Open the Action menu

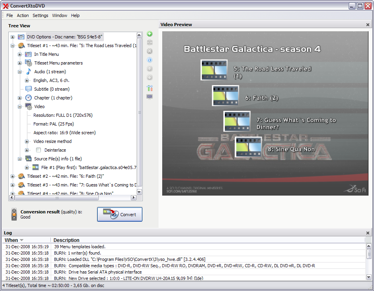pyautogui.click(x=23, y=15)
